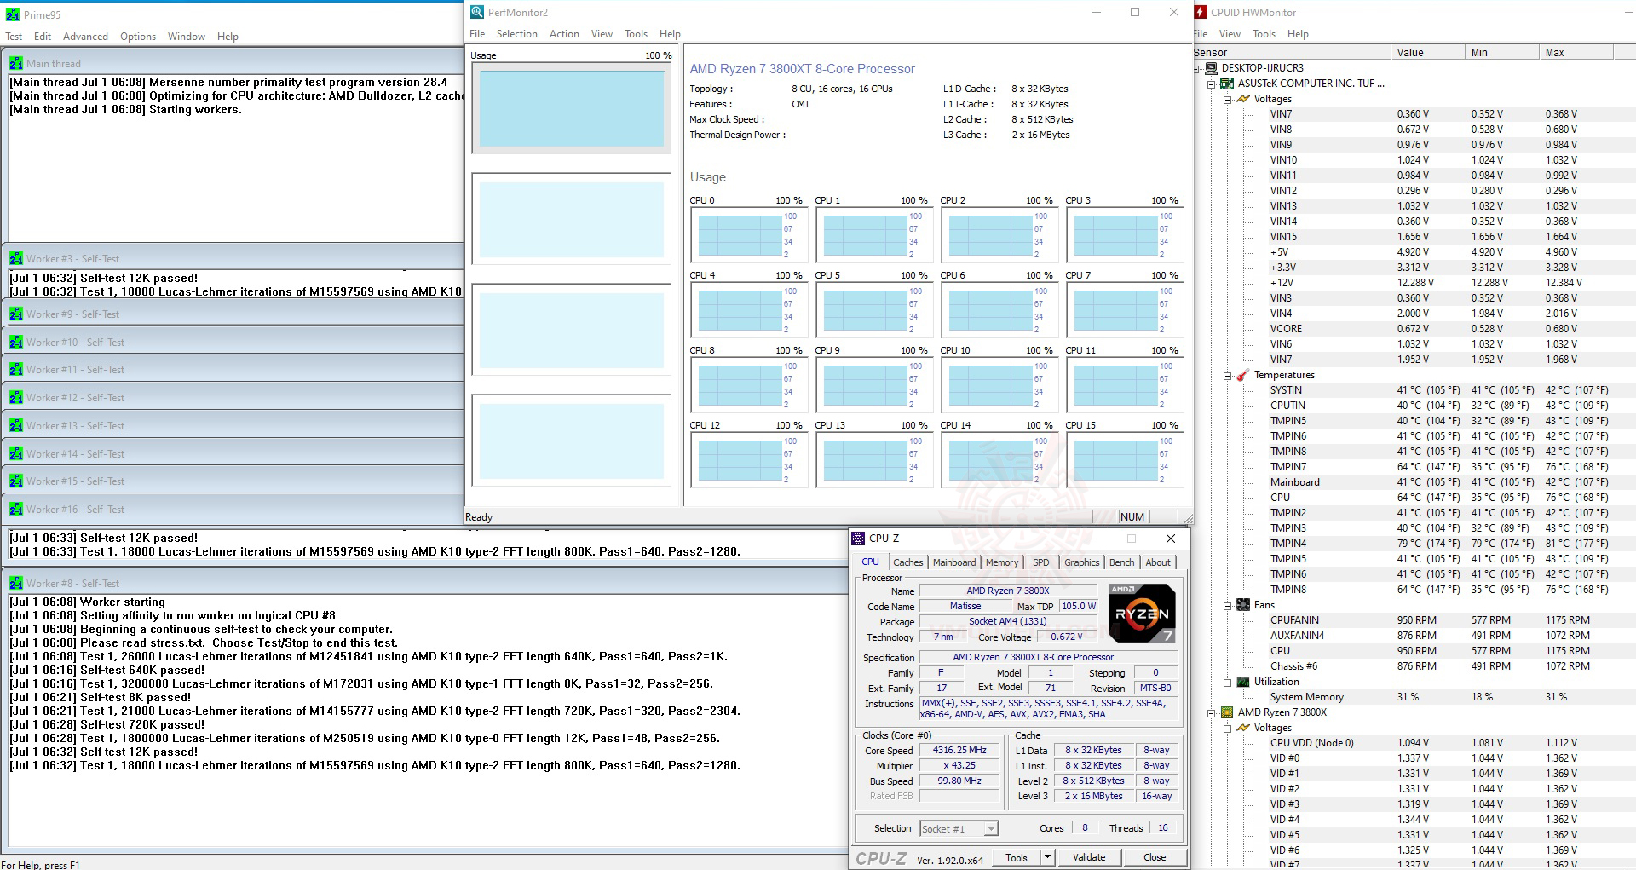Collapse the Temperatures node in HWMonitor

pyautogui.click(x=1228, y=375)
